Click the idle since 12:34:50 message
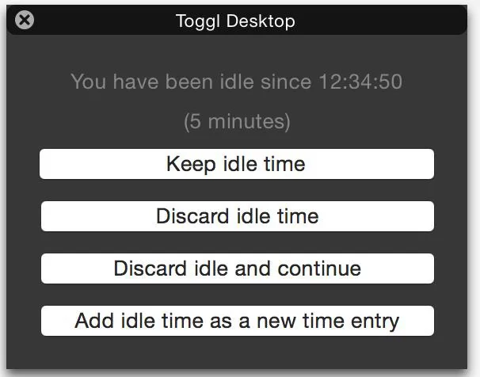Image resolution: width=480 pixels, height=377 pixels. [x=236, y=81]
